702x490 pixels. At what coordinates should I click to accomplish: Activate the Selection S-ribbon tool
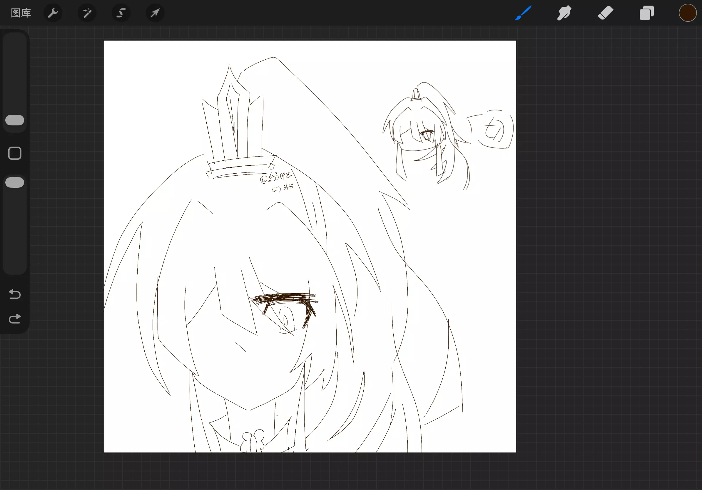[x=121, y=13]
